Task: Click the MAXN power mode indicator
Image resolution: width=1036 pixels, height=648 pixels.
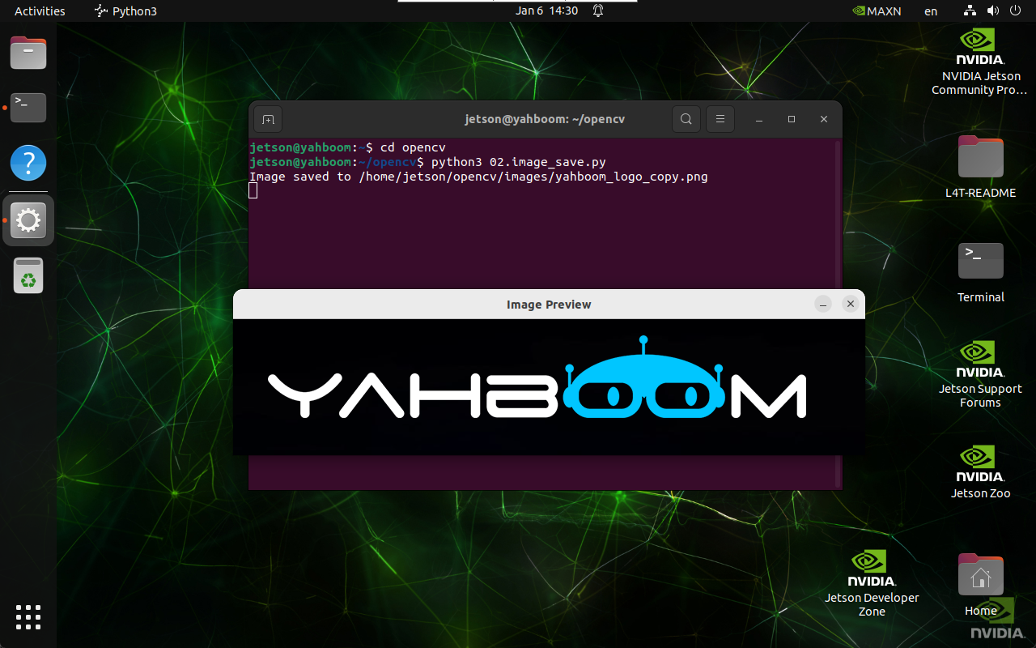Action: 877,11
